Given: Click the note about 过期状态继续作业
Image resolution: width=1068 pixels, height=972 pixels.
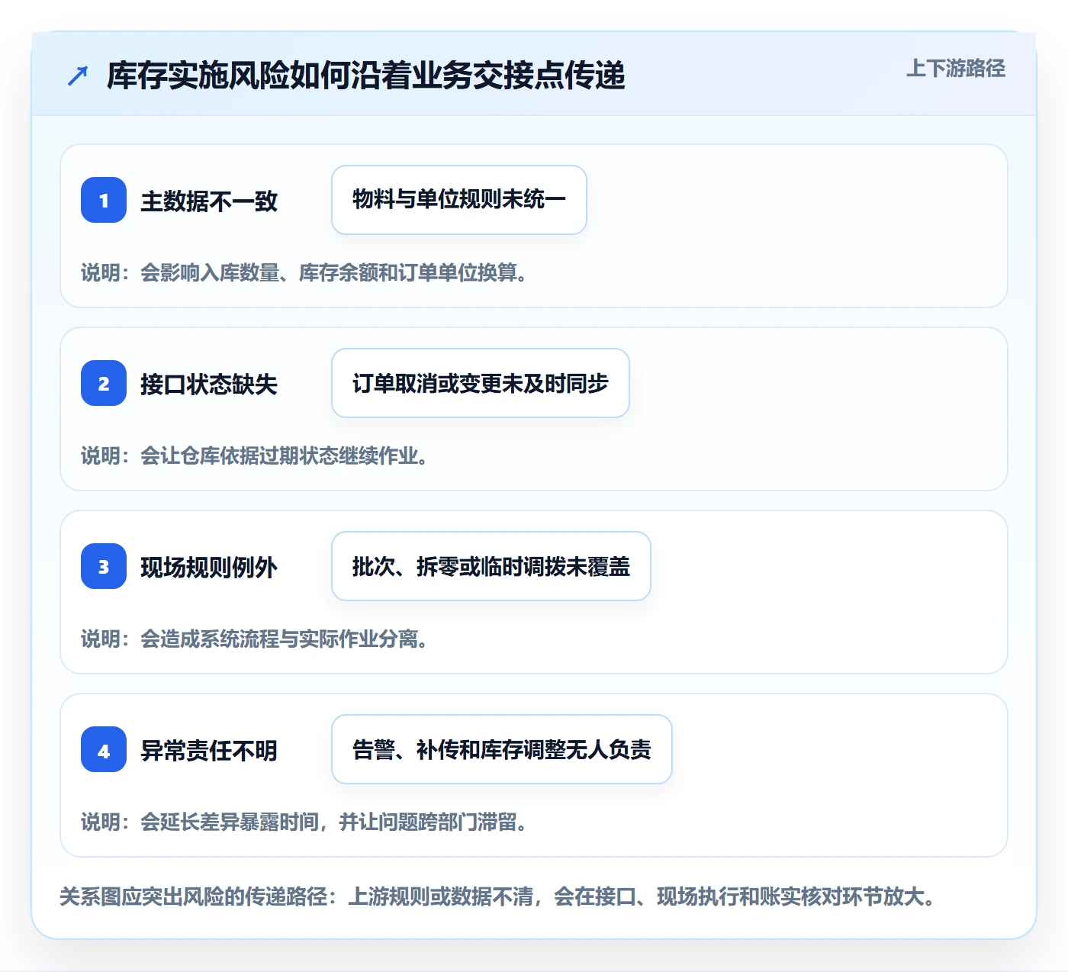Looking at the screenshot, I should (256, 455).
